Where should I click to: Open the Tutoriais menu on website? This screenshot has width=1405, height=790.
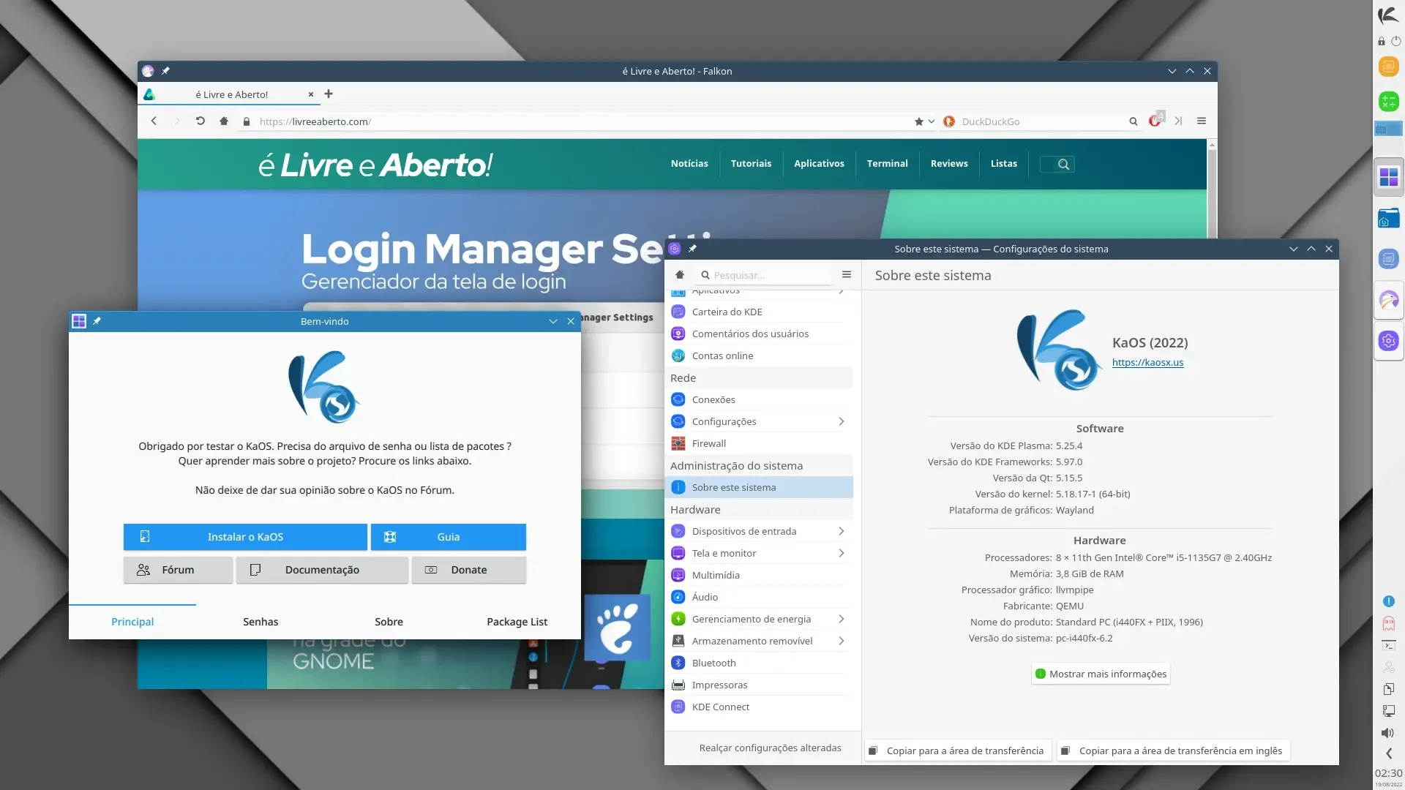[751, 164]
